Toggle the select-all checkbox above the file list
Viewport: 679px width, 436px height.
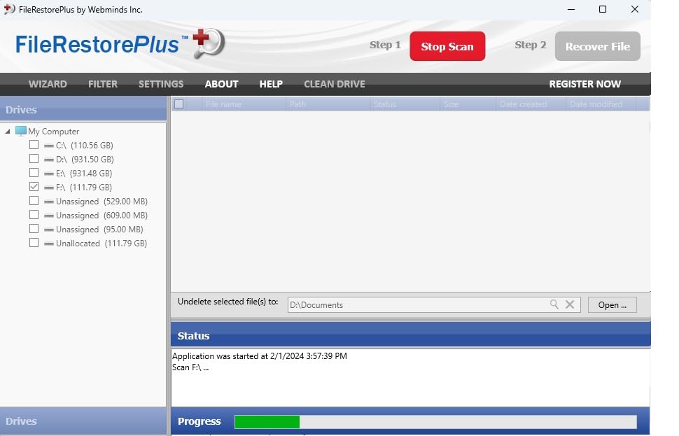click(x=180, y=103)
